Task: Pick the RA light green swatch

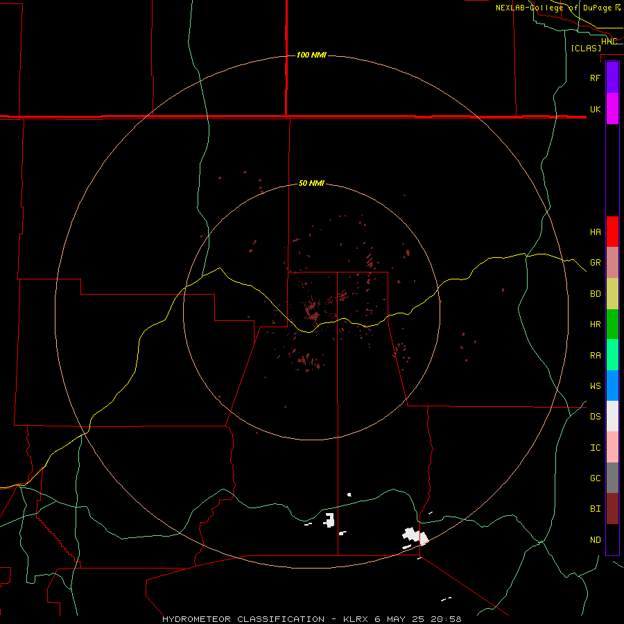Action: click(612, 355)
